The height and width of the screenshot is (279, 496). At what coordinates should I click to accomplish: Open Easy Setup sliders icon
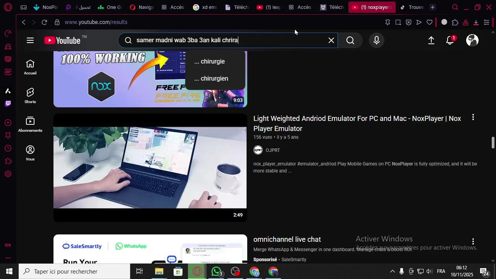click(x=486, y=22)
